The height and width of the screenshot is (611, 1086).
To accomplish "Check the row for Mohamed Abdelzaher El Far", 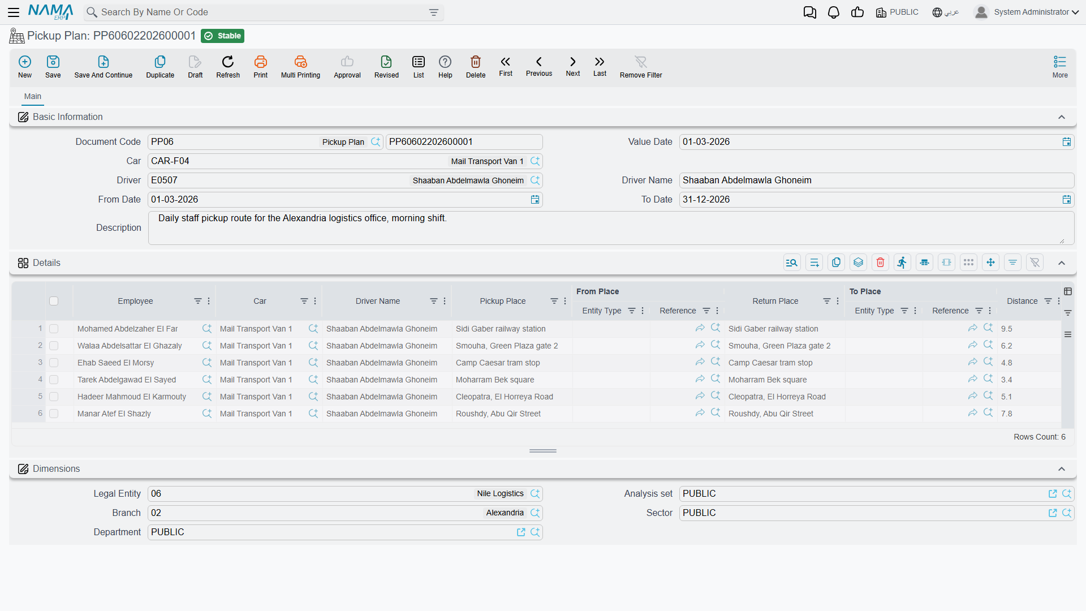I will [54, 329].
